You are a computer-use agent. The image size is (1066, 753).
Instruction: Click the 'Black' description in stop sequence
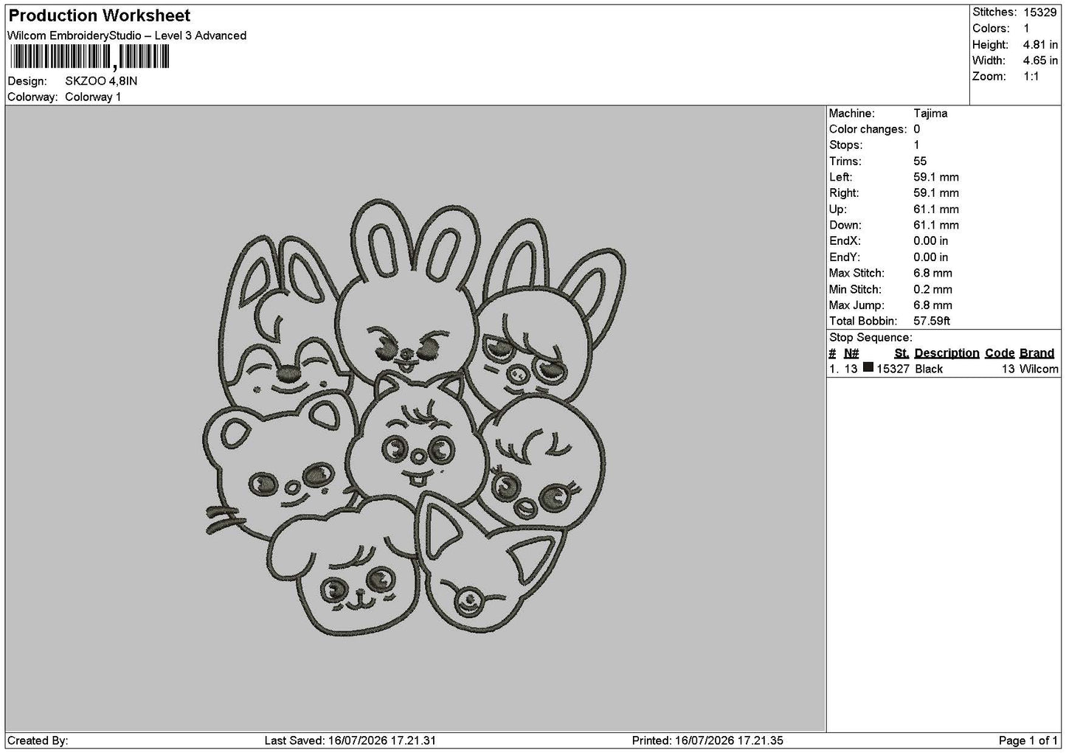pyautogui.click(x=929, y=369)
